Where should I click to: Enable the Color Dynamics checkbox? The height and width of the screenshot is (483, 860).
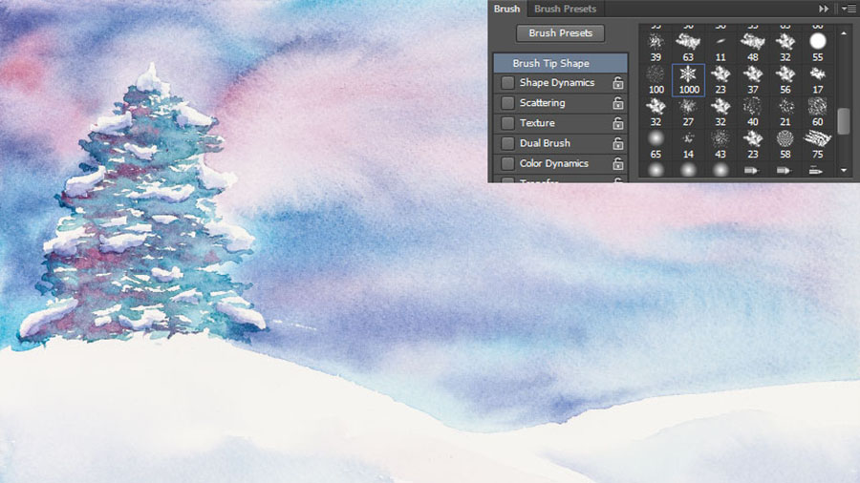[x=507, y=163]
